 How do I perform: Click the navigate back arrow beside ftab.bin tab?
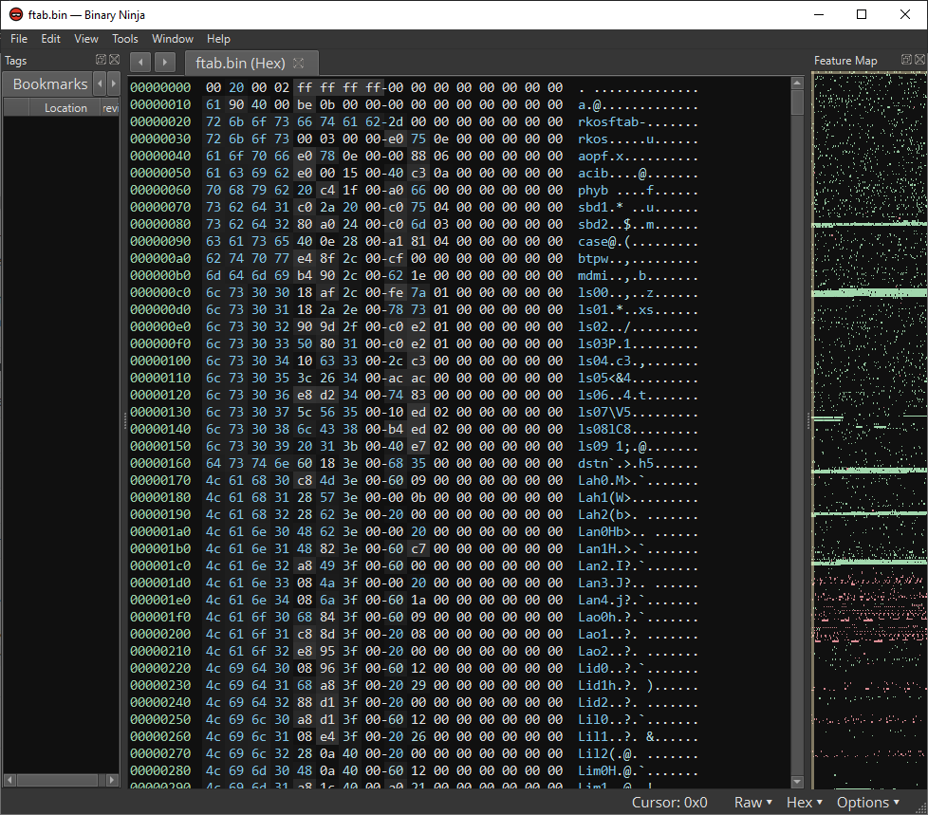(139, 63)
